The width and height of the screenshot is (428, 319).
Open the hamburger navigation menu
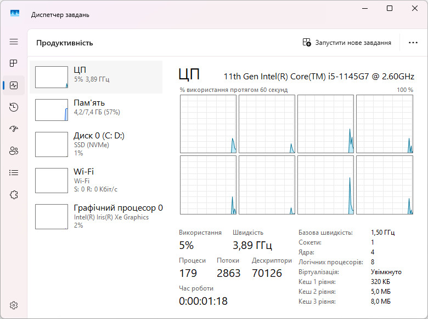[x=14, y=42]
